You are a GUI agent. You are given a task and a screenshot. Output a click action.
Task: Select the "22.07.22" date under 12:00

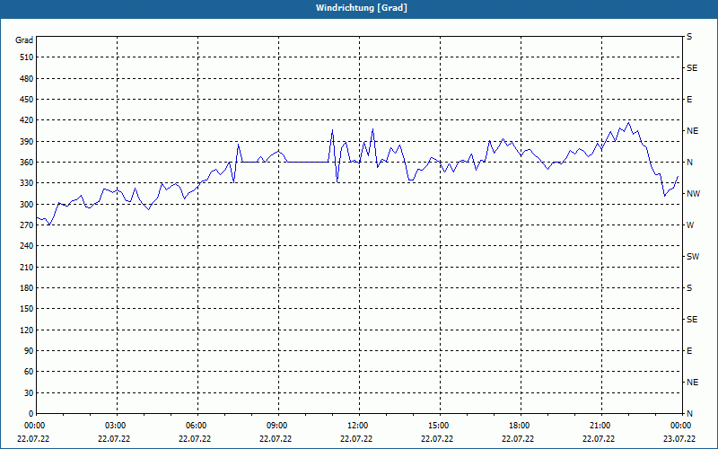point(355,439)
